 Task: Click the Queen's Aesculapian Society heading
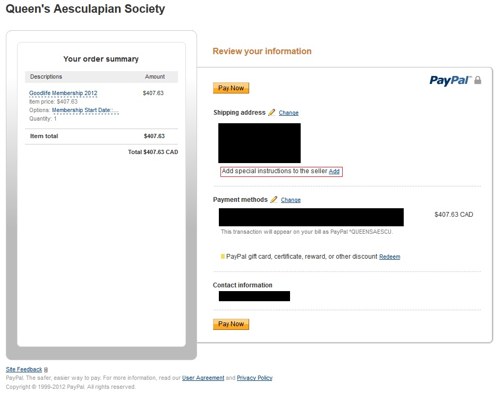pyautogui.click(x=86, y=9)
